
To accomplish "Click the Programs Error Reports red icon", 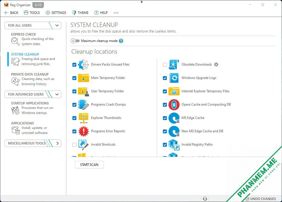I will click(83, 131).
